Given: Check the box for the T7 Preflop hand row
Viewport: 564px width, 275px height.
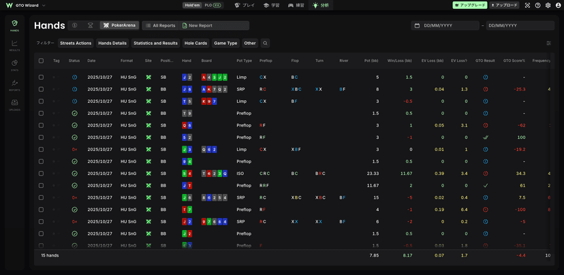Looking at the screenshot, I should click(41, 210).
